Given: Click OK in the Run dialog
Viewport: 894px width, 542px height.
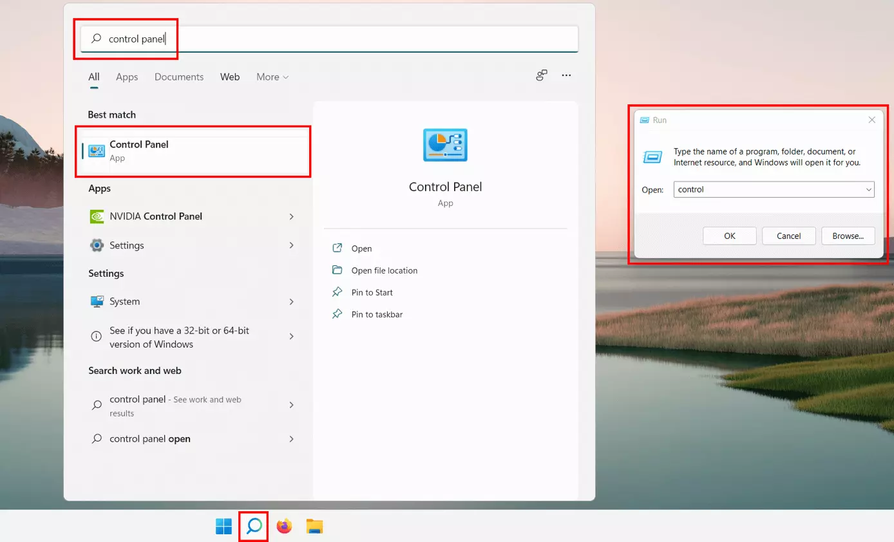Looking at the screenshot, I should click(729, 236).
